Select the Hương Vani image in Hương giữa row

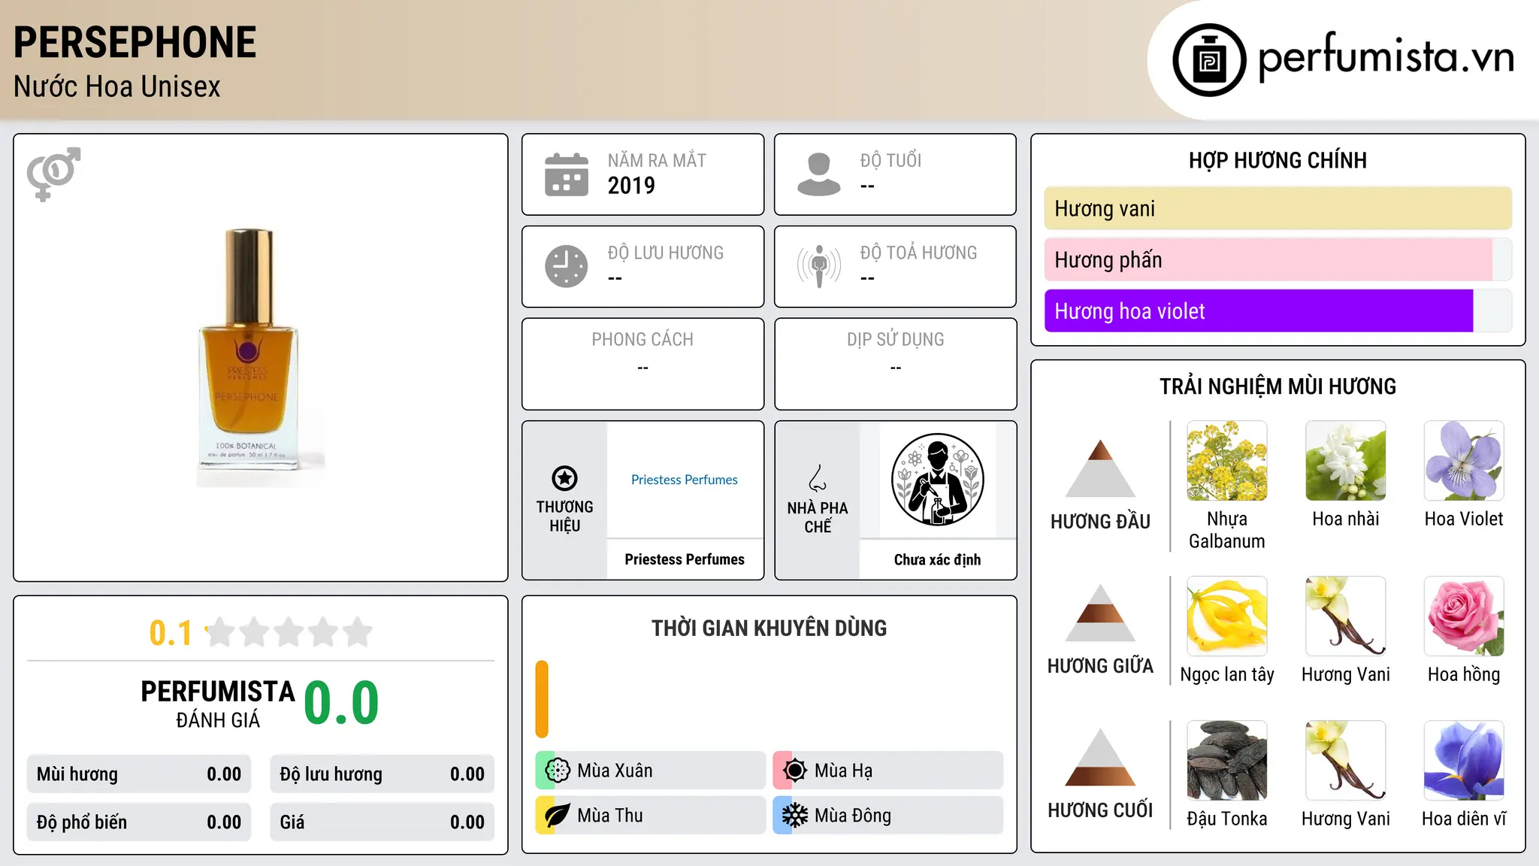(1346, 616)
